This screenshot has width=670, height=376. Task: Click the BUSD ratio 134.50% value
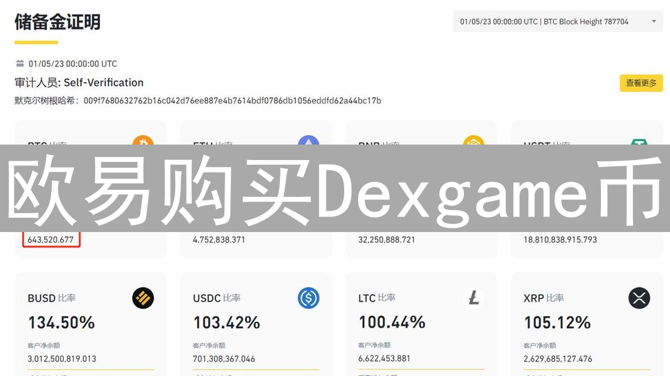pyautogui.click(x=61, y=322)
